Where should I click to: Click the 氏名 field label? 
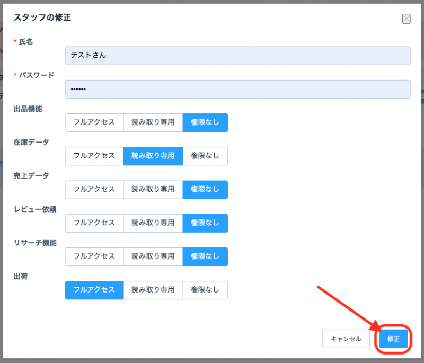(x=26, y=42)
